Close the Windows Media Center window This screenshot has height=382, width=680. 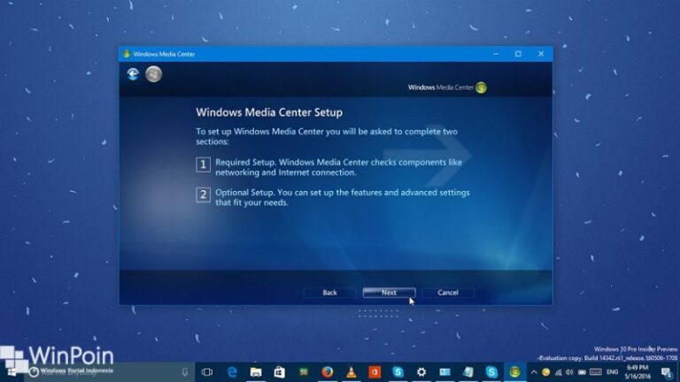[541, 54]
